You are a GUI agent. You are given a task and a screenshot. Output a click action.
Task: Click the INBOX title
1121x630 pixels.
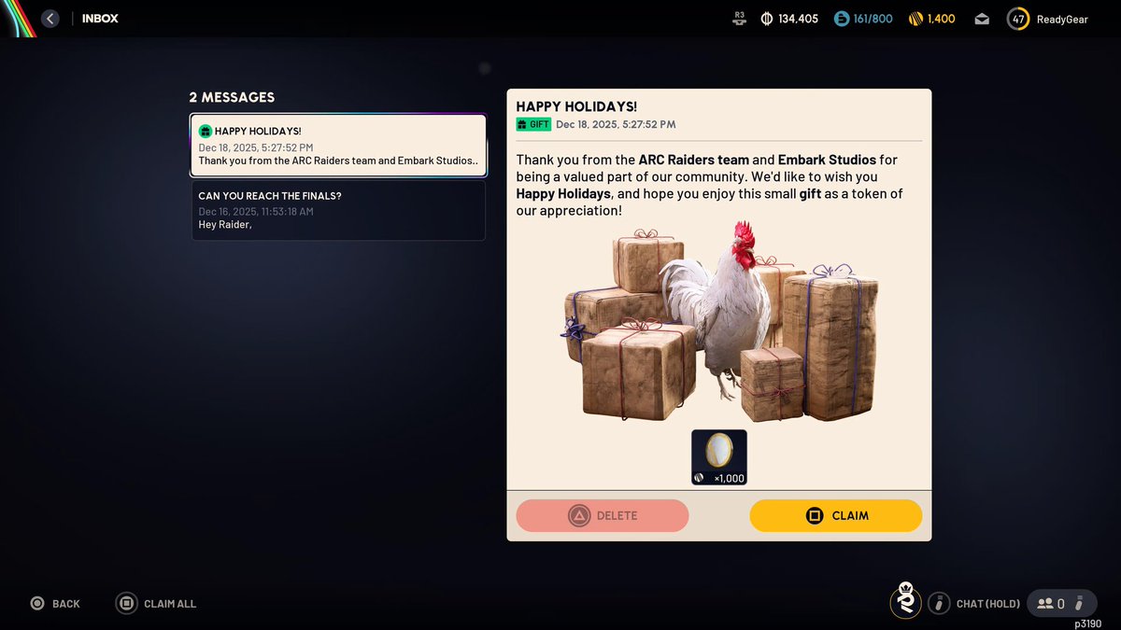100,19
